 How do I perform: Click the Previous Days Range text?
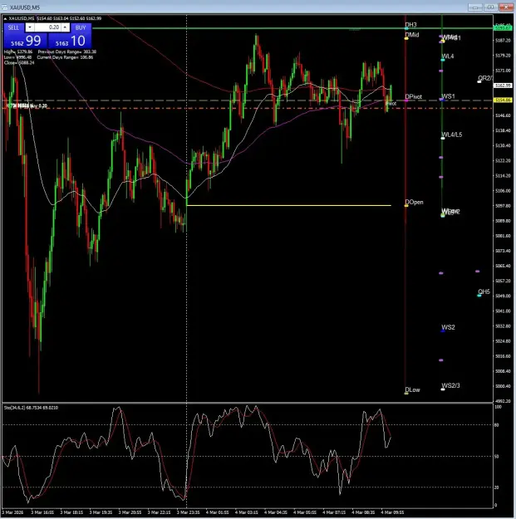[67, 51]
